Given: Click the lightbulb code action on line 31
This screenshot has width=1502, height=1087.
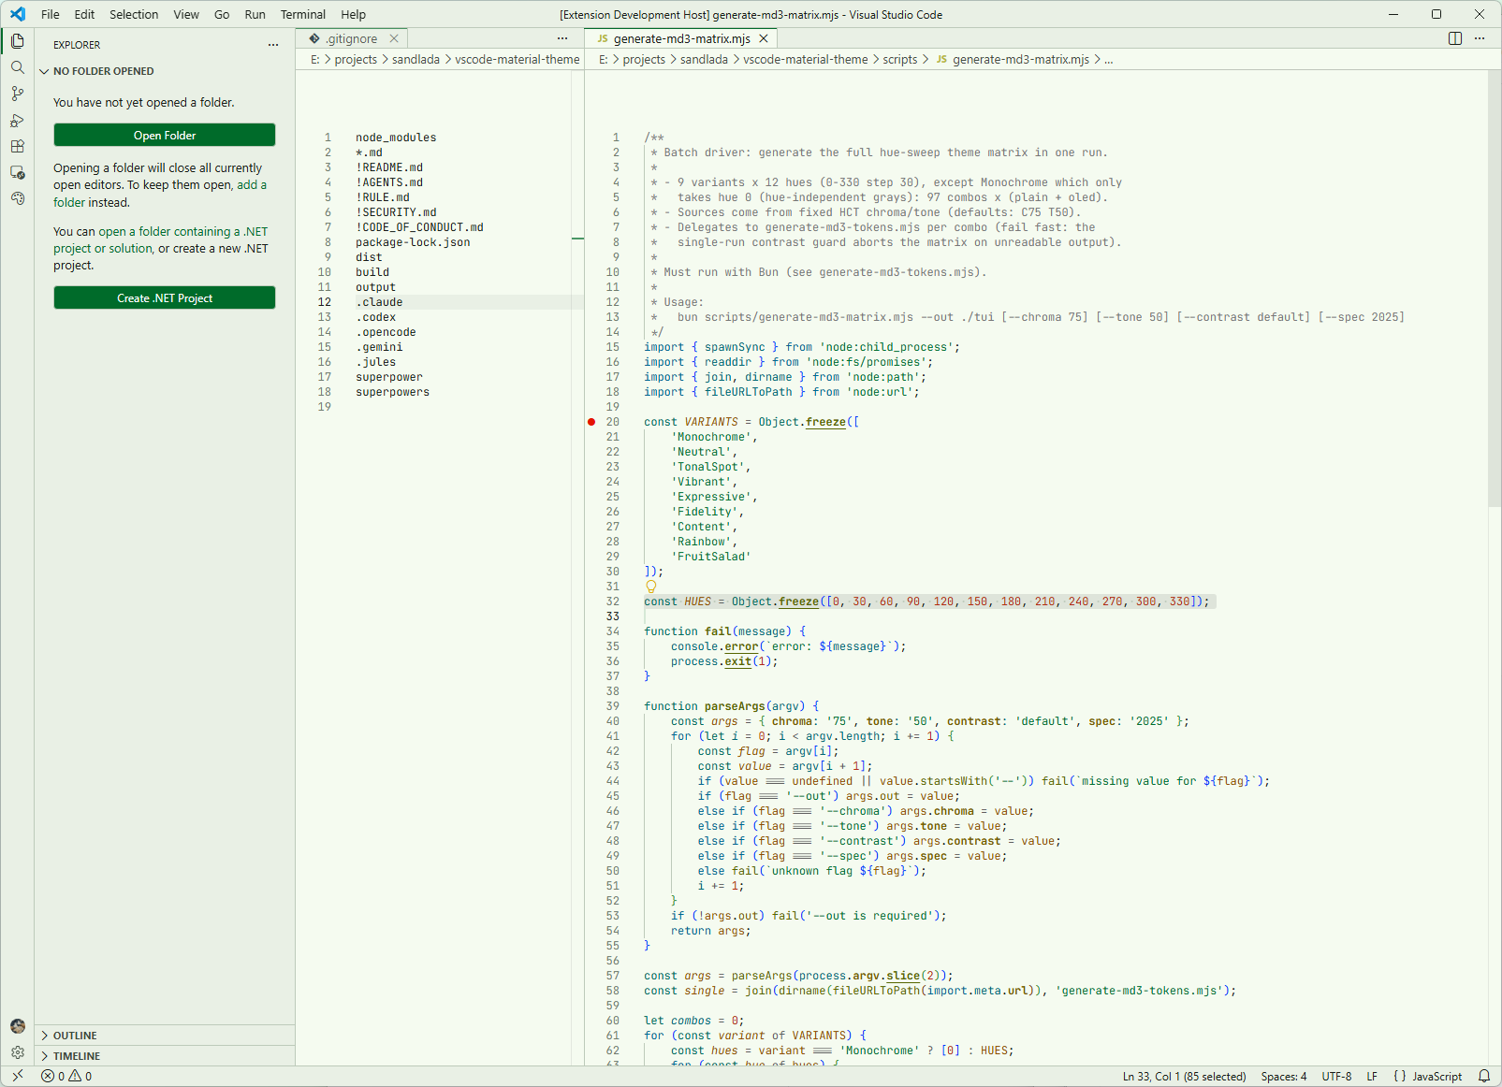Looking at the screenshot, I should 651,587.
